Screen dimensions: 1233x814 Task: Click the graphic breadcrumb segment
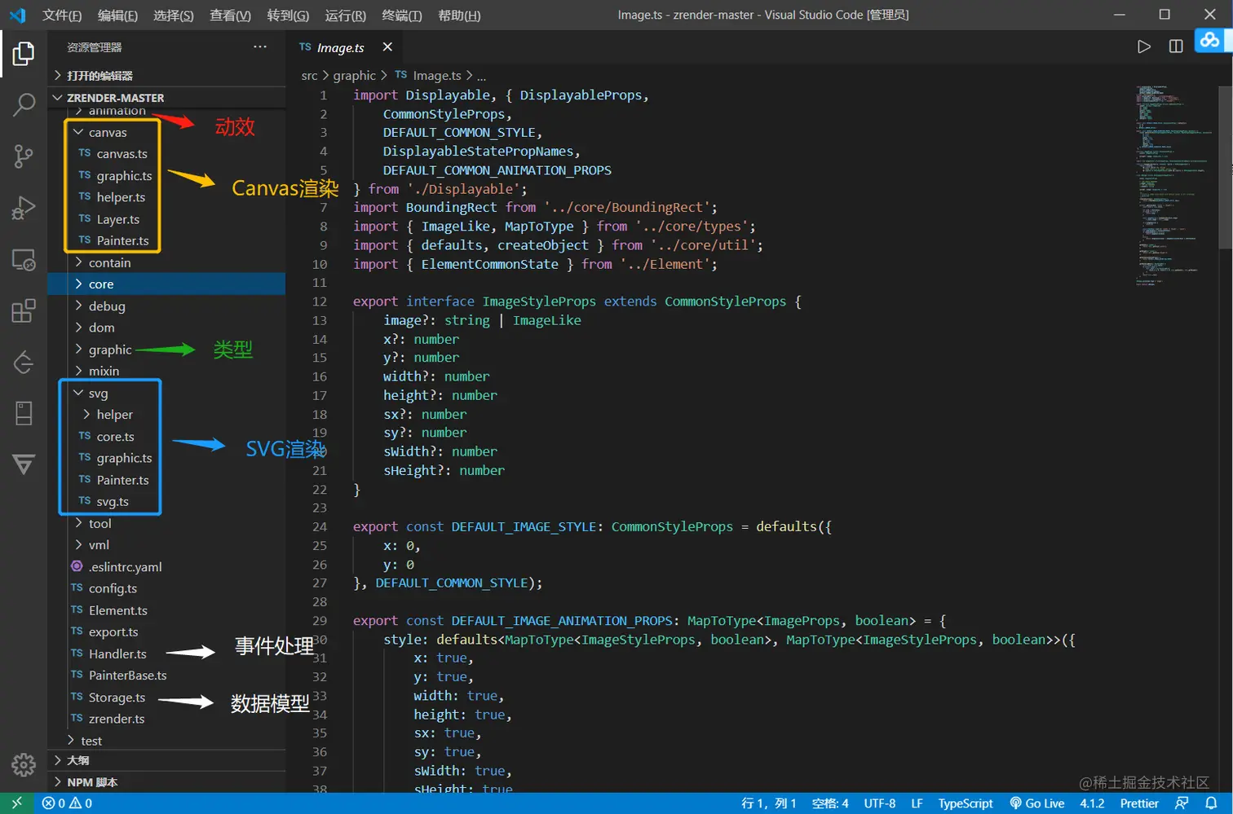click(x=354, y=75)
